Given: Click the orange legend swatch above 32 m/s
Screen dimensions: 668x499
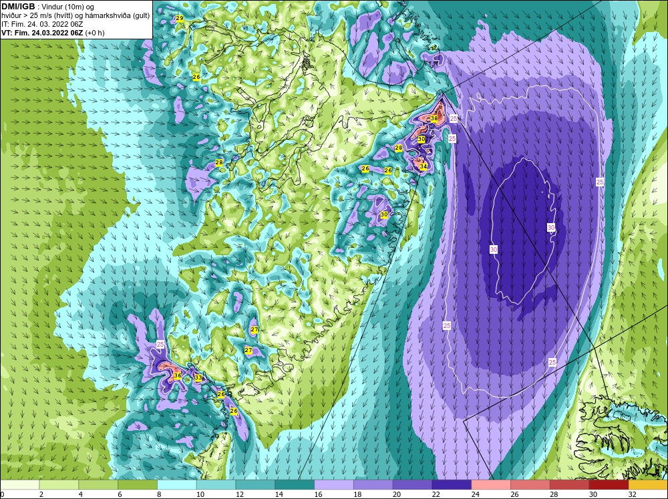Looking at the screenshot, I should [648, 484].
